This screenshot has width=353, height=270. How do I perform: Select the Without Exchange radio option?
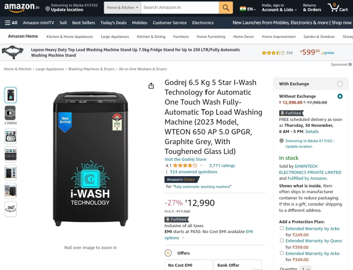(340, 97)
